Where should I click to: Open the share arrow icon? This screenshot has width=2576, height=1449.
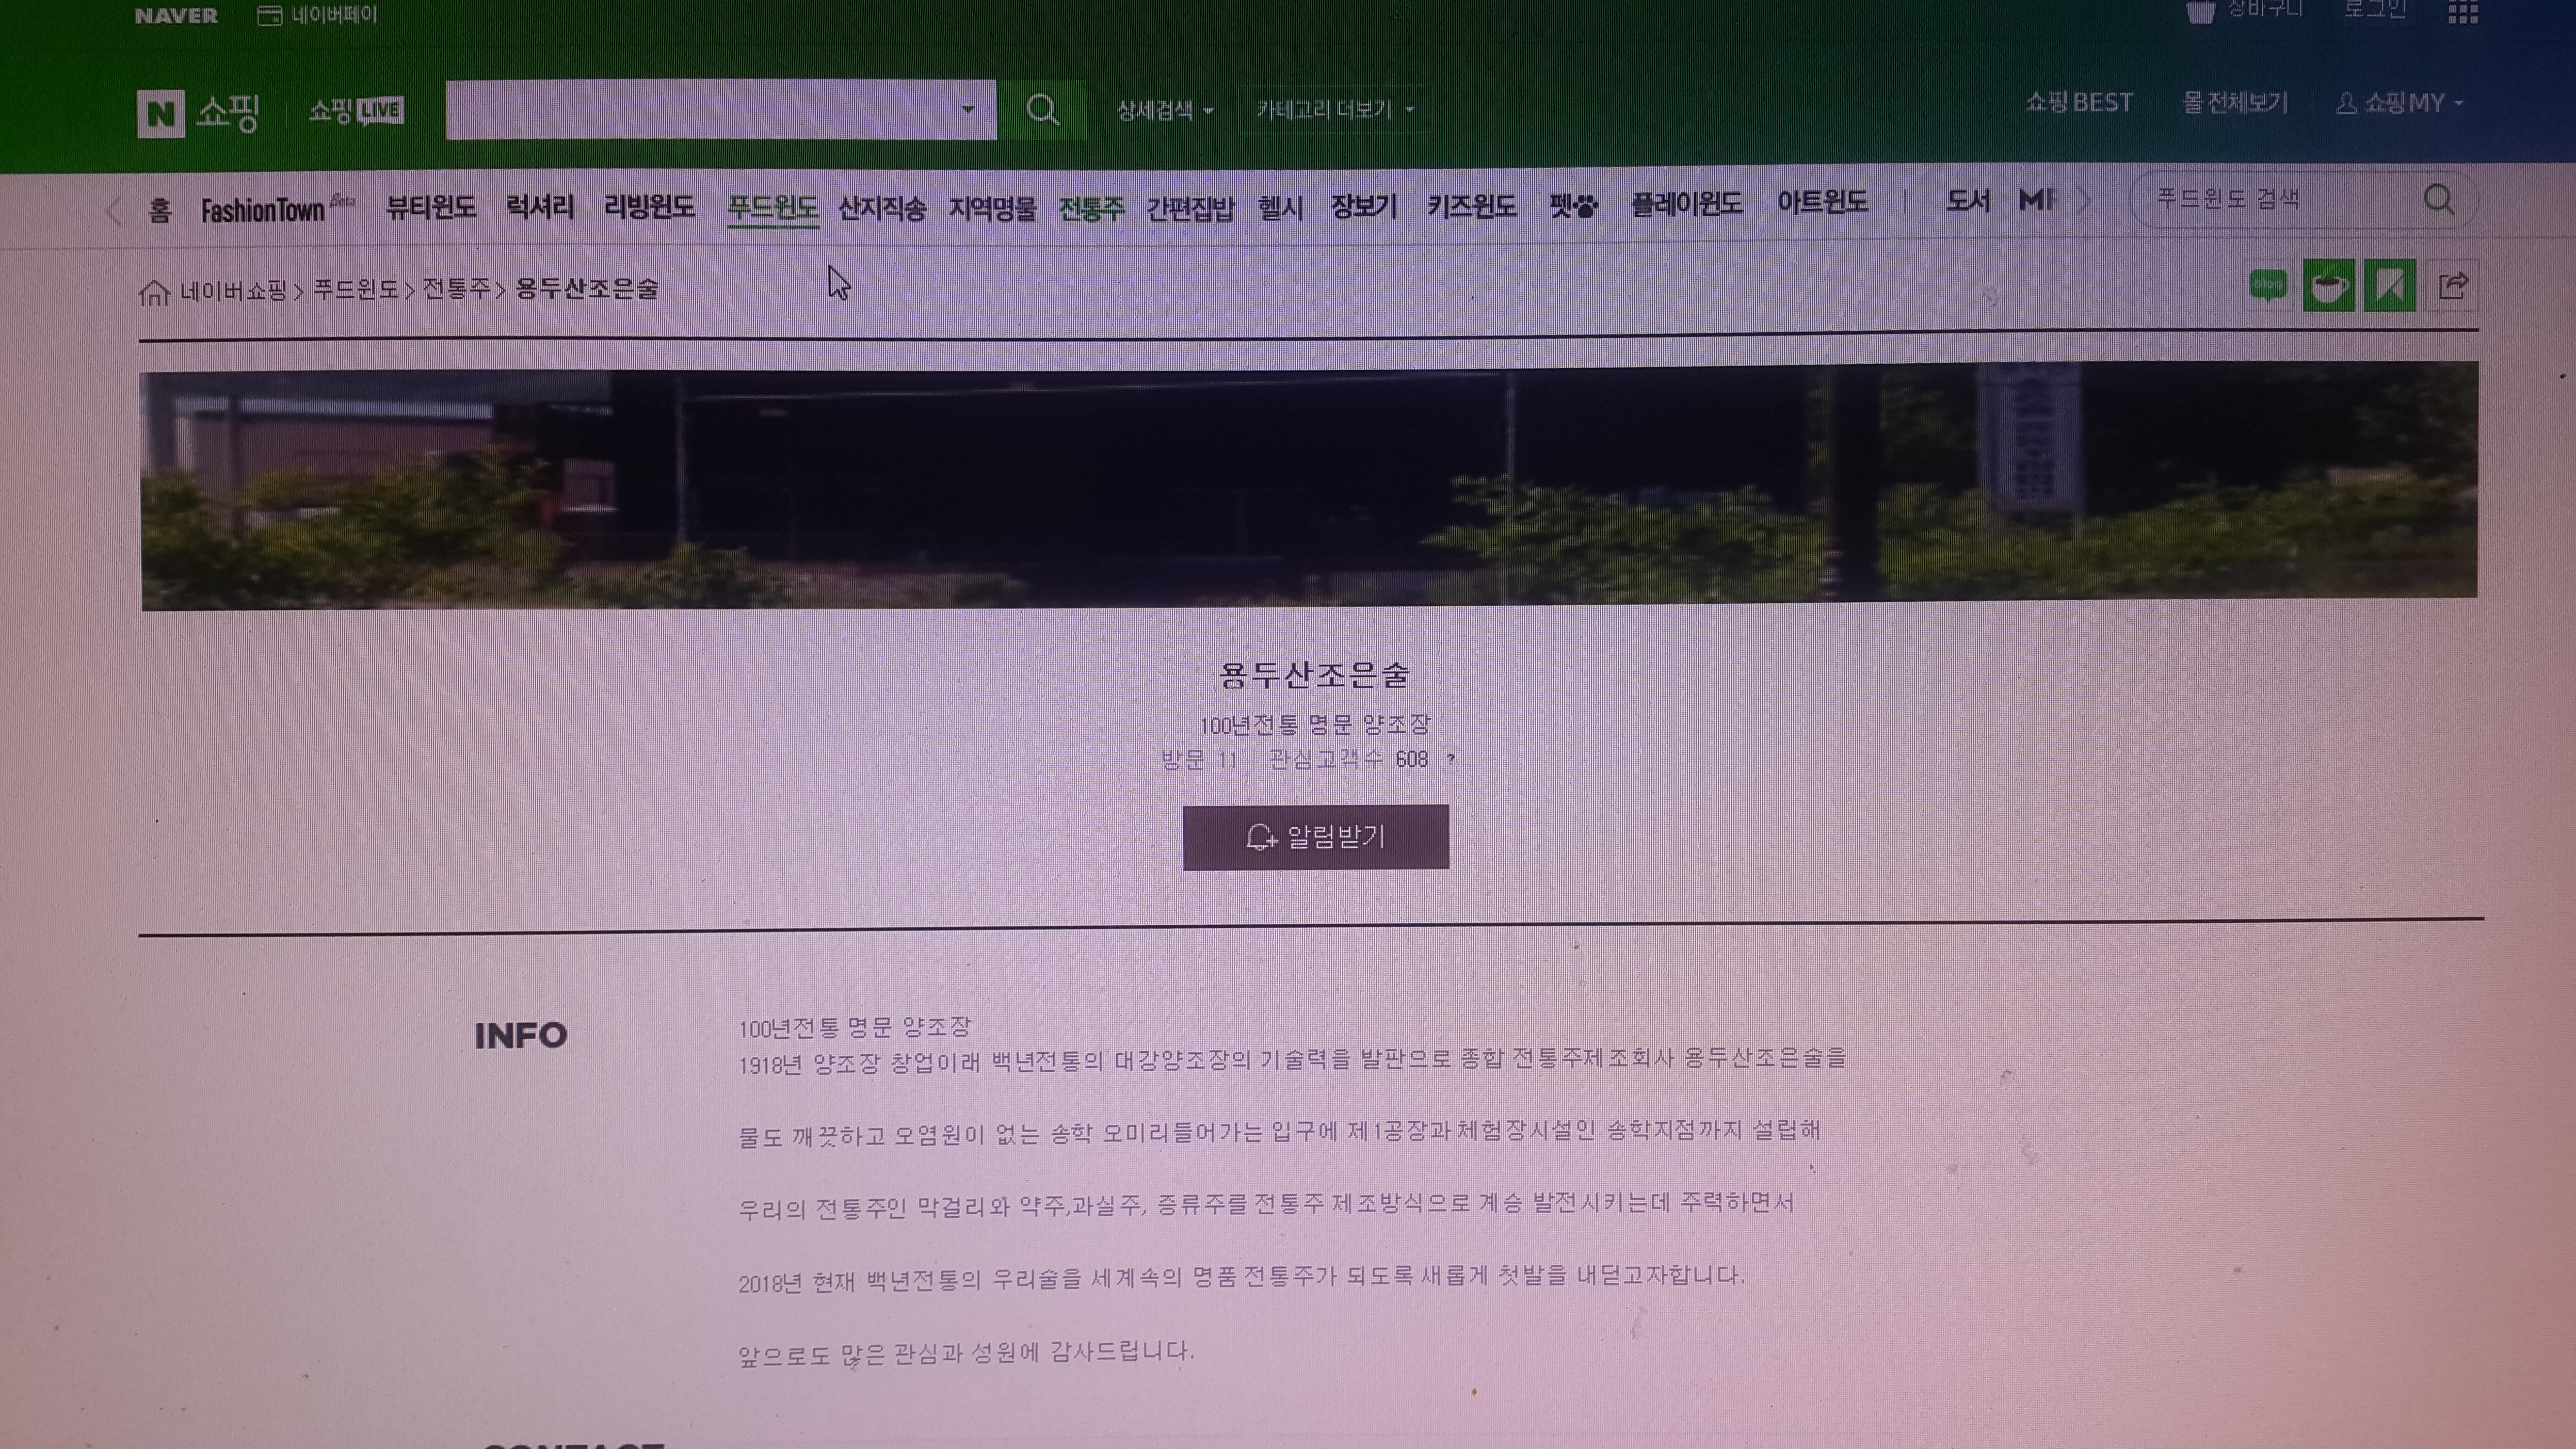[2452, 286]
